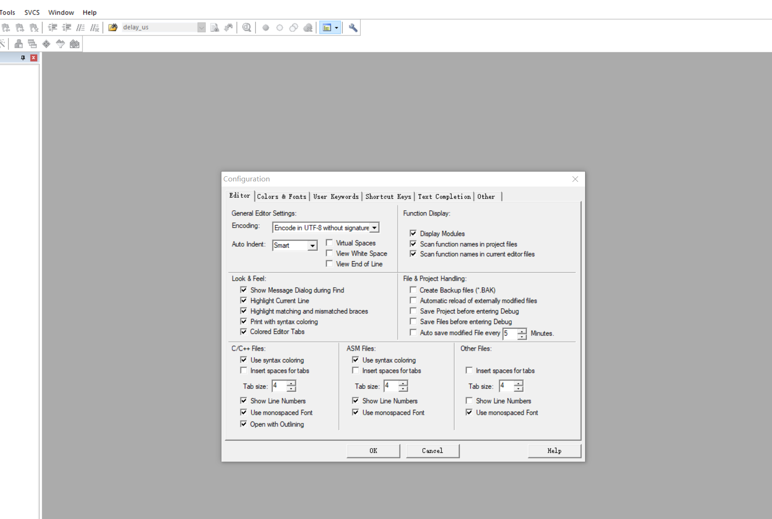The height and width of the screenshot is (519, 772).
Task: Switch to the Colors & Fonts tab
Action: [282, 197]
